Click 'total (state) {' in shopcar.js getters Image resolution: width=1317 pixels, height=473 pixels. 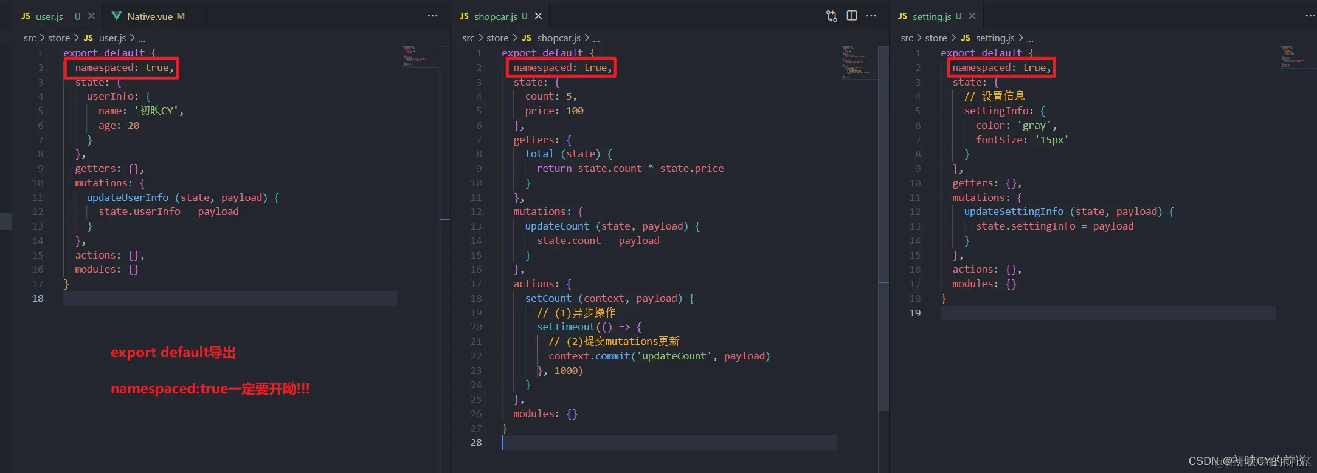coord(569,154)
